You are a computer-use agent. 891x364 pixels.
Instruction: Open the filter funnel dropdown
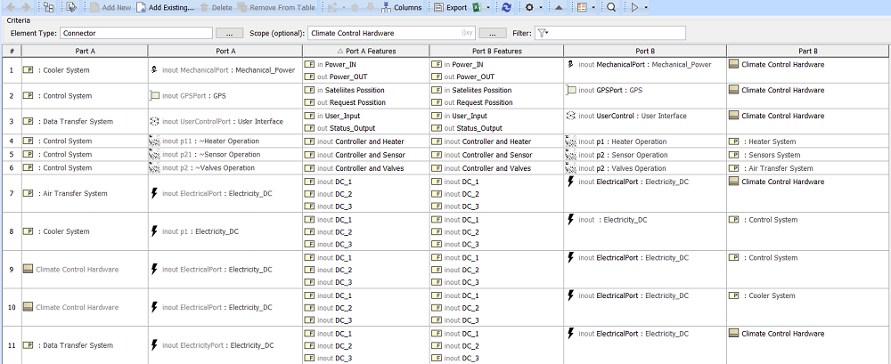543,33
